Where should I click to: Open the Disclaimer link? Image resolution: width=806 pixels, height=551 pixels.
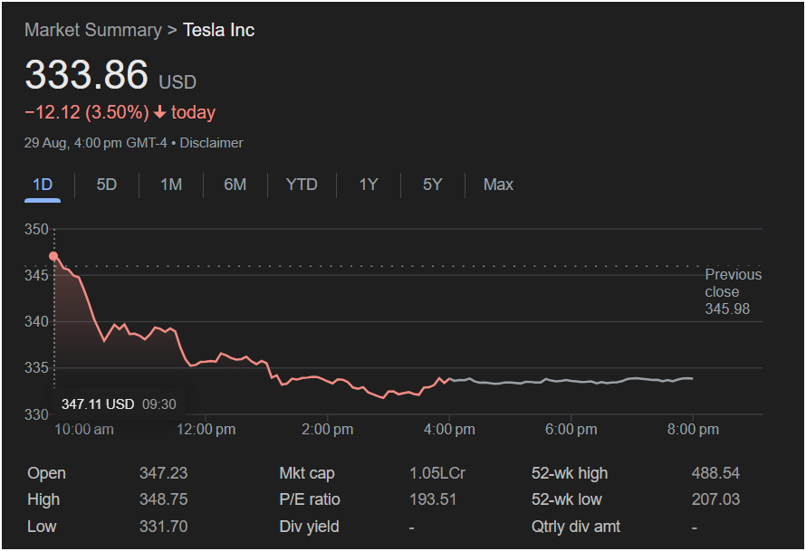[x=215, y=143]
